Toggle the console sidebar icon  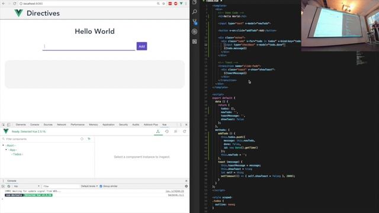(x=3, y=186)
